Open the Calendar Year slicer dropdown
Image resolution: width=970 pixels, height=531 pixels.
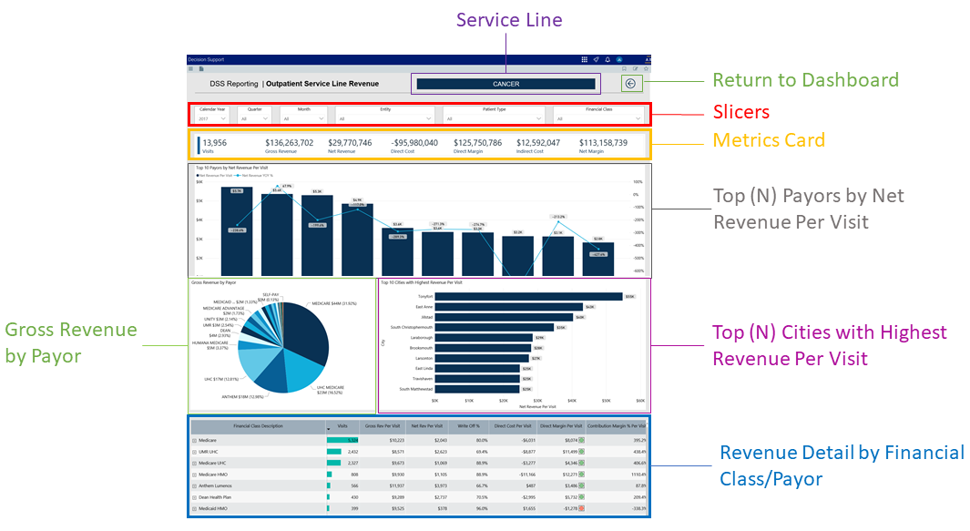coord(225,118)
